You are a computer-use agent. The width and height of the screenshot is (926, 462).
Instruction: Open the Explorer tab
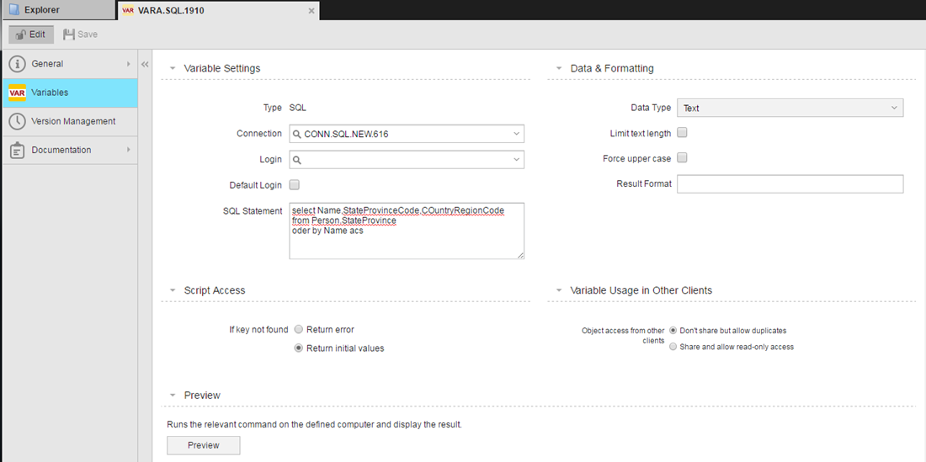[58, 10]
